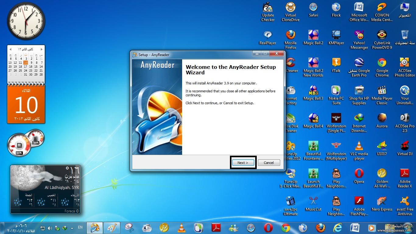Select Shop for HP Supplies icon
The image size is (416, 234).
click(x=359, y=95)
